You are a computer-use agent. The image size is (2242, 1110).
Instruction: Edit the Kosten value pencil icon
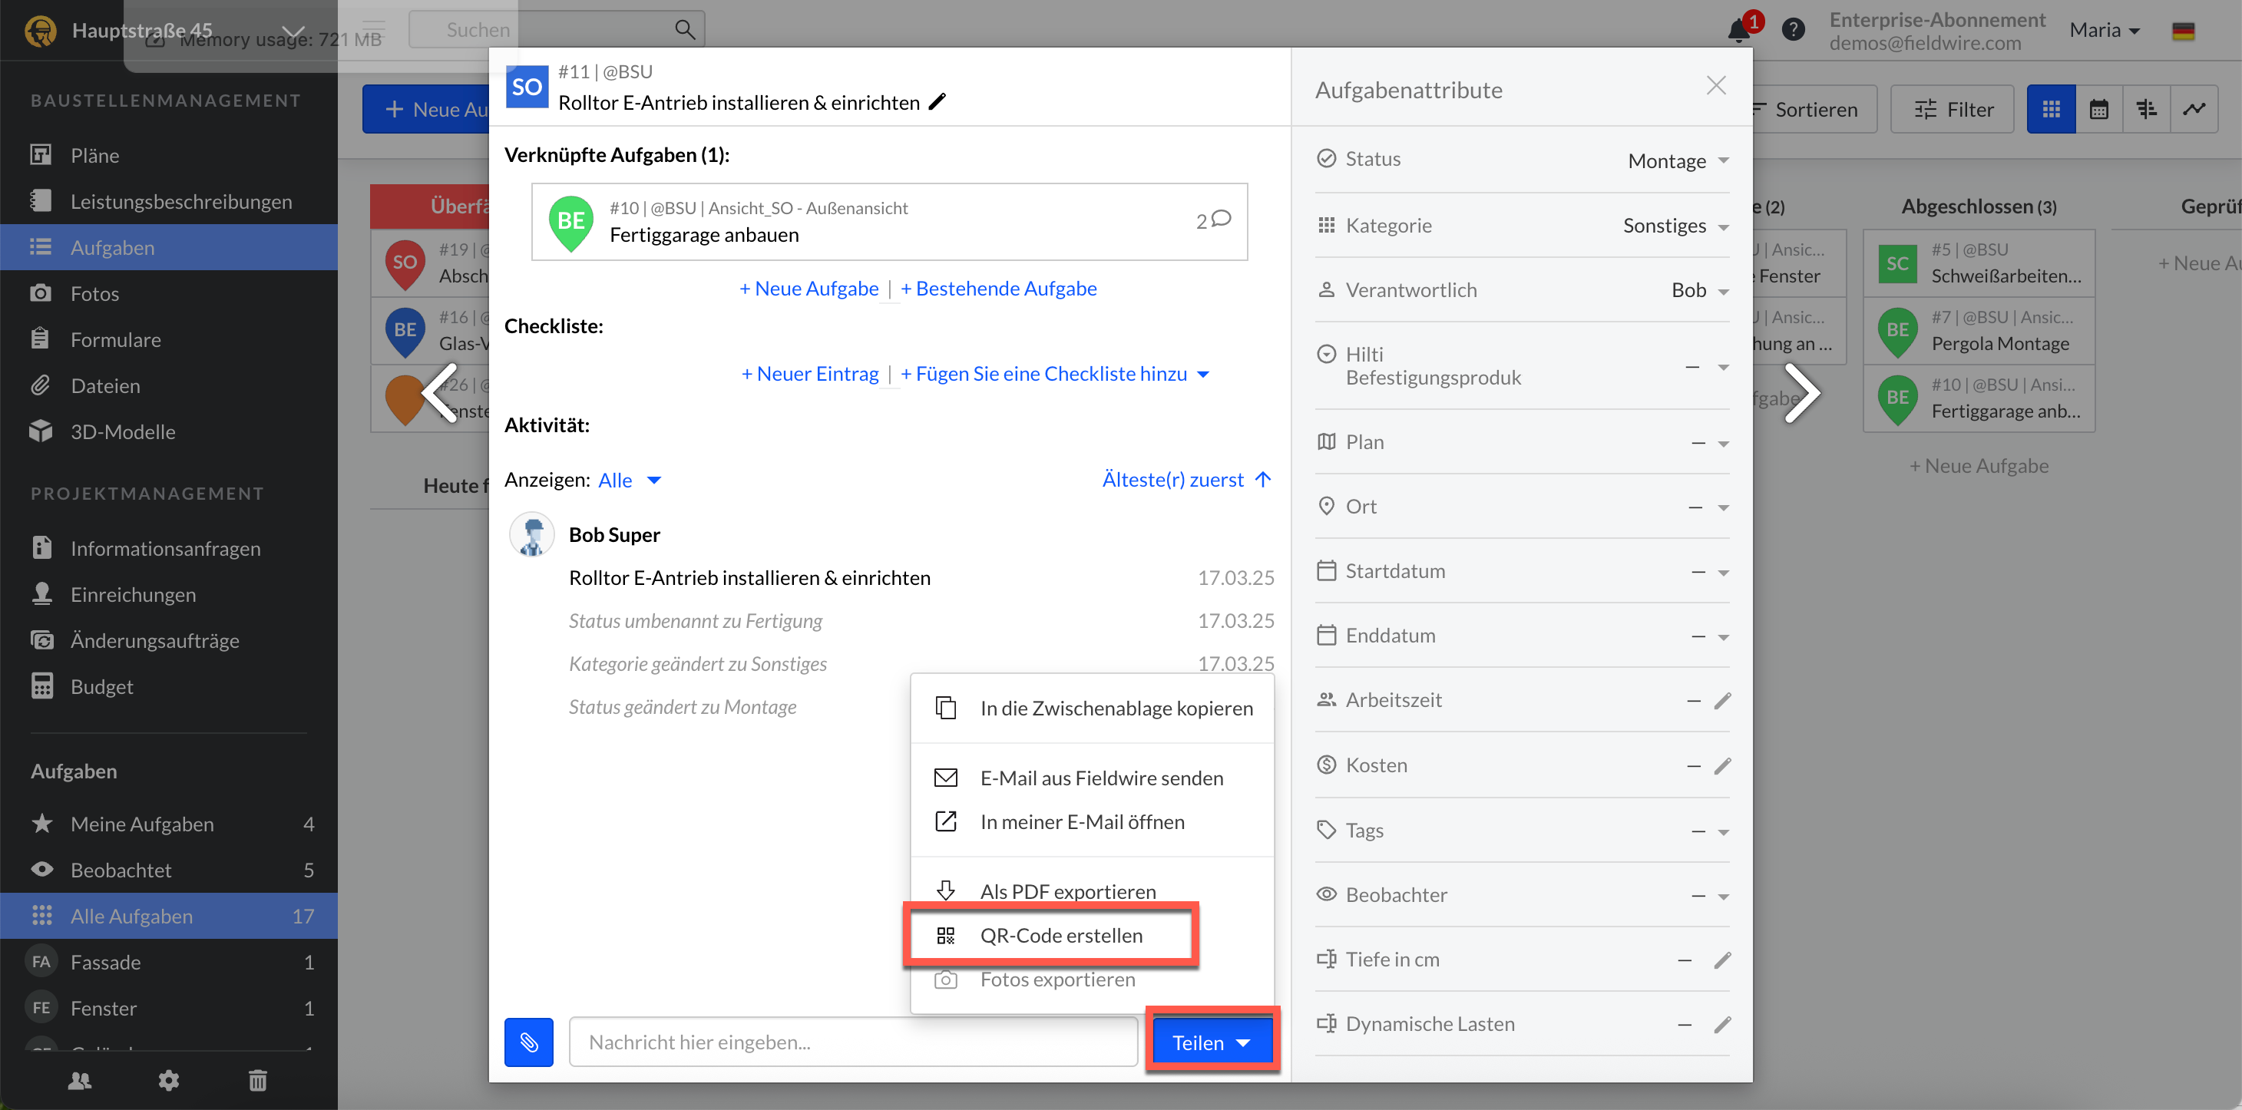click(x=1721, y=765)
